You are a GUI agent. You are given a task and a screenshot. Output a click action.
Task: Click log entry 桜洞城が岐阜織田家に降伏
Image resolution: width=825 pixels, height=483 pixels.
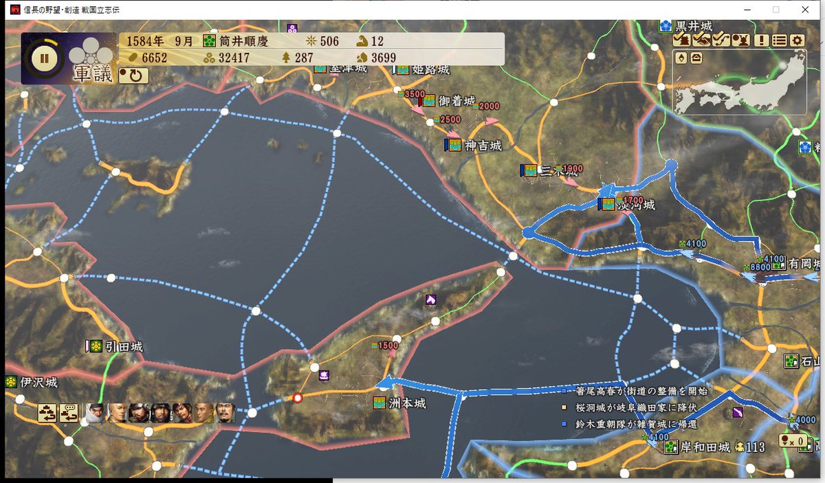click(637, 408)
